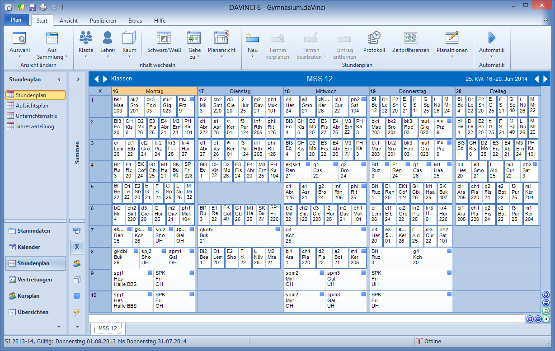Click the Automatik play arrow icon
This screenshot has height=351, width=555.
[492, 37]
